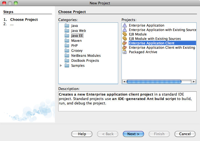Click the Projects list right scroll arrow
The height and width of the screenshot is (141, 200).
pyautogui.click(x=194, y=81)
